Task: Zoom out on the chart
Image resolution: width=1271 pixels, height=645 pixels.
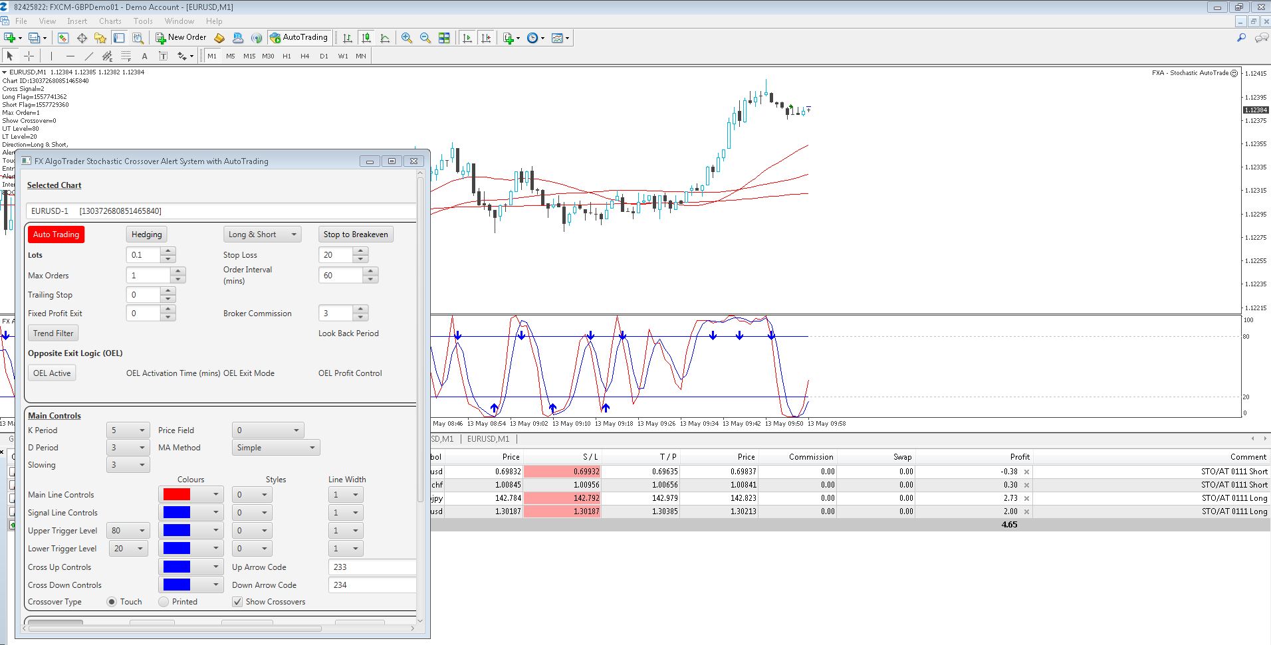Action: (x=425, y=38)
